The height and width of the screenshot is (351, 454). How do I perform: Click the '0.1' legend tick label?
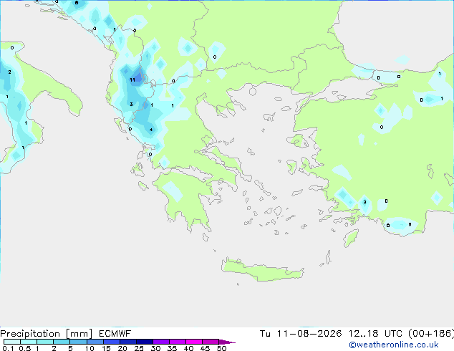click(8, 348)
